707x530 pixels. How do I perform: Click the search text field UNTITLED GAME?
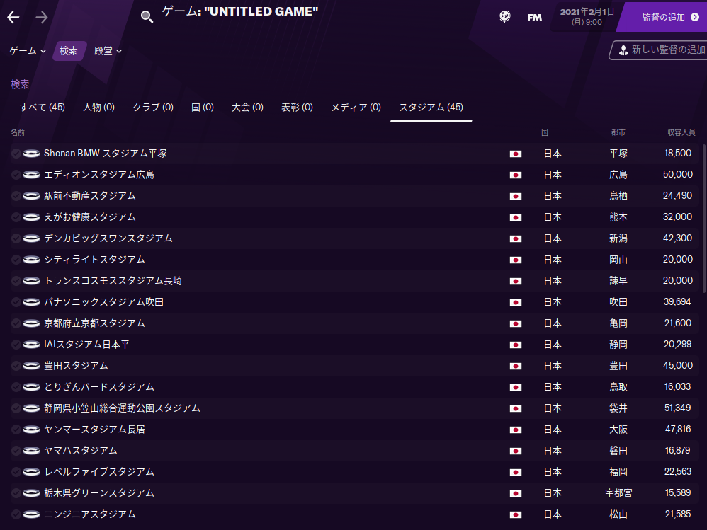(x=240, y=12)
